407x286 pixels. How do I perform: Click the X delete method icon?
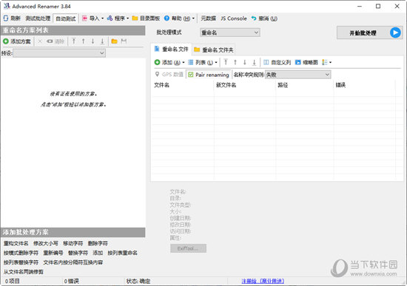40,41
